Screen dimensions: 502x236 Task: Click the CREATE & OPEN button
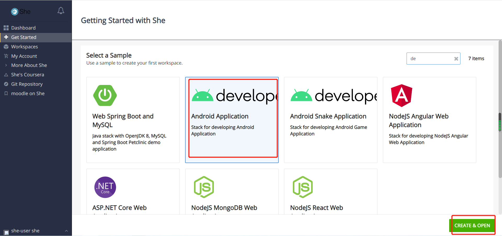pyautogui.click(x=472, y=226)
